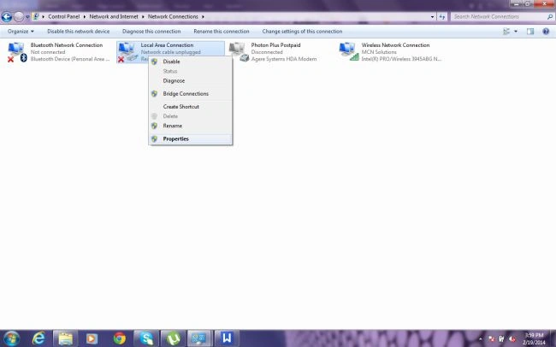Click the search magnifier icon

pos(550,16)
